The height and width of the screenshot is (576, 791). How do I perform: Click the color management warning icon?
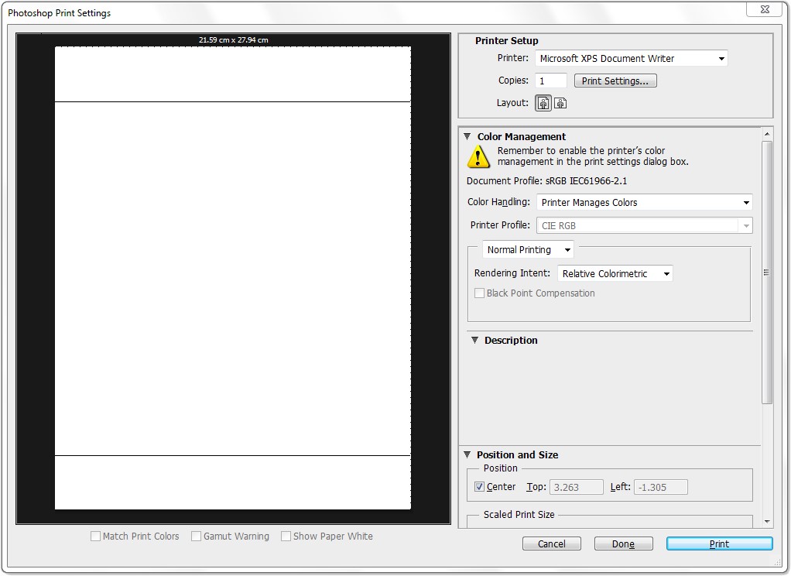pyautogui.click(x=478, y=156)
